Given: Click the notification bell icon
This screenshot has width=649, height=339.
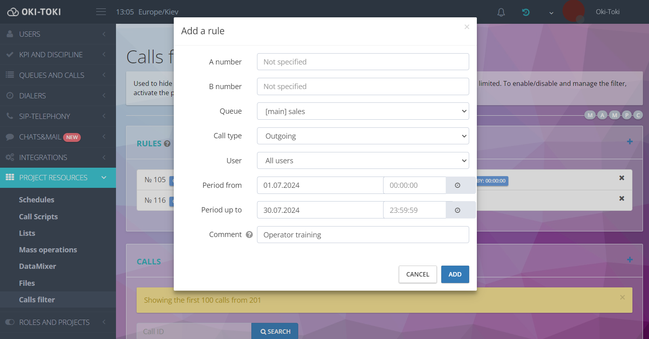Looking at the screenshot, I should [501, 12].
